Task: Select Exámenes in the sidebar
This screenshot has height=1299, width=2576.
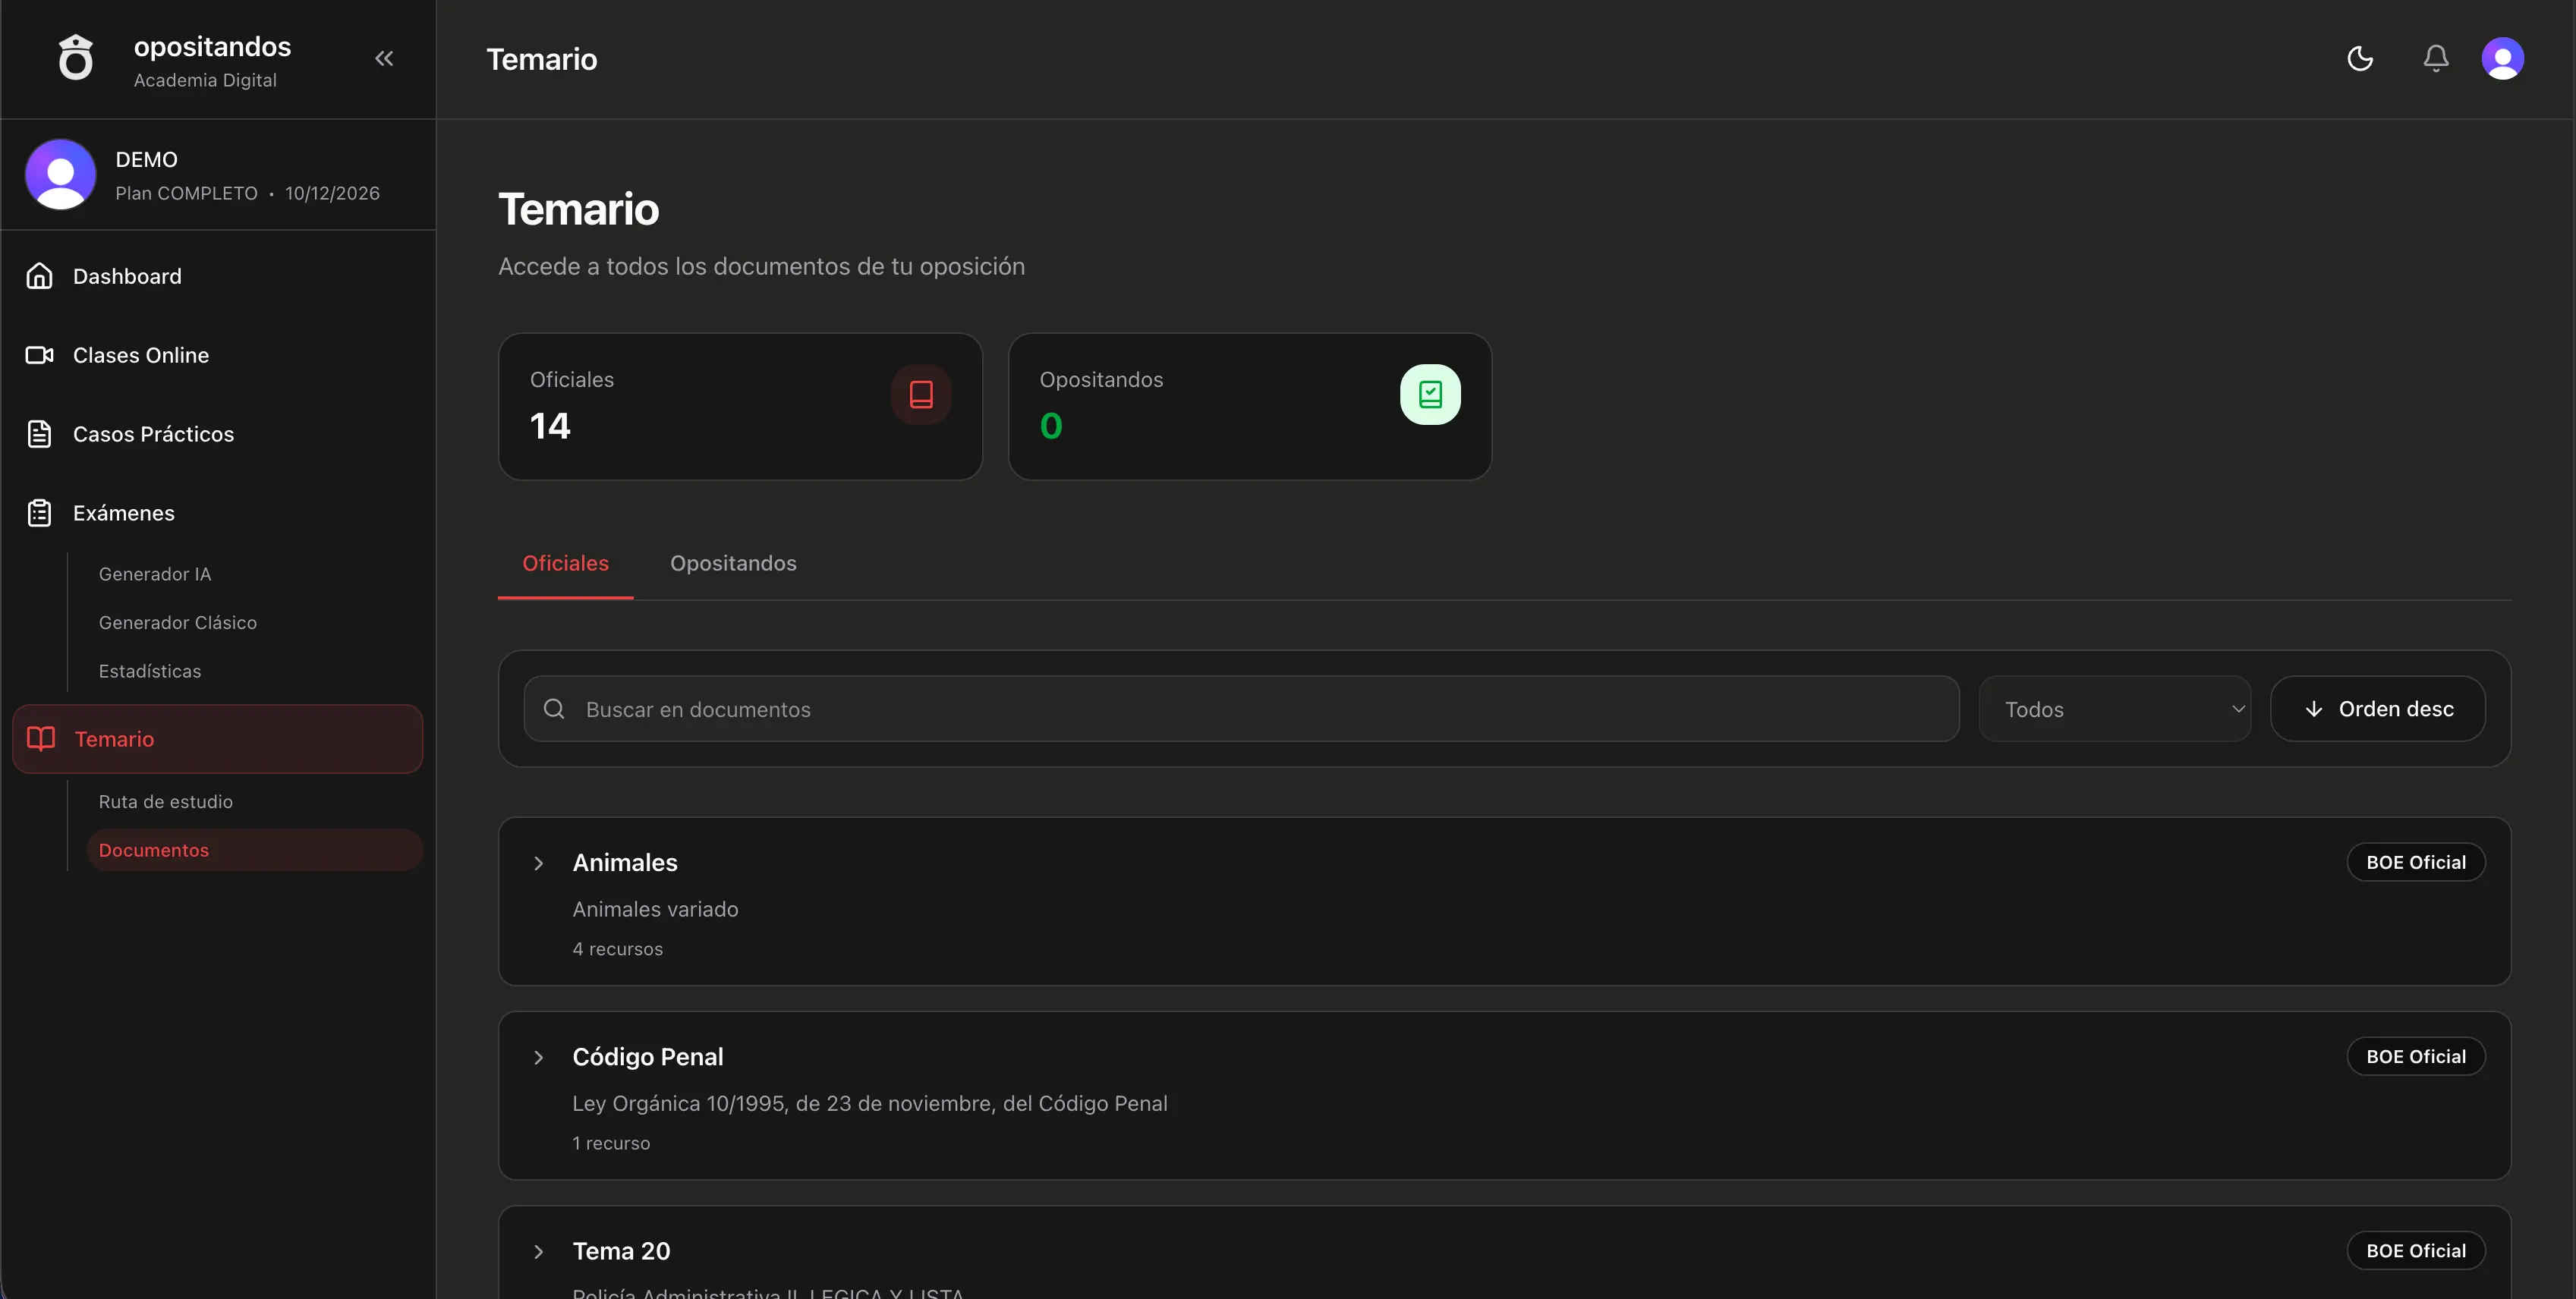Action: [x=218, y=513]
